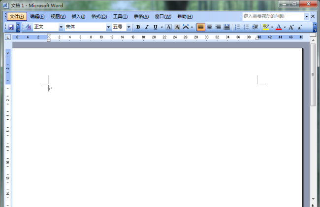
Task: Close the Microsoft Word window
Action: click(x=308, y=4)
